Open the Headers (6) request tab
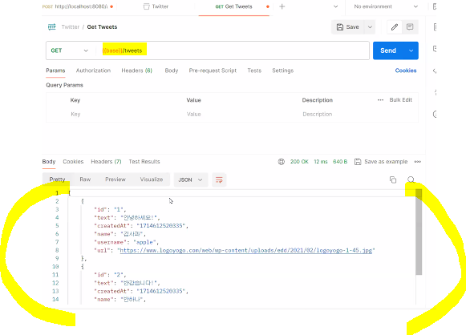 click(136, 71)
